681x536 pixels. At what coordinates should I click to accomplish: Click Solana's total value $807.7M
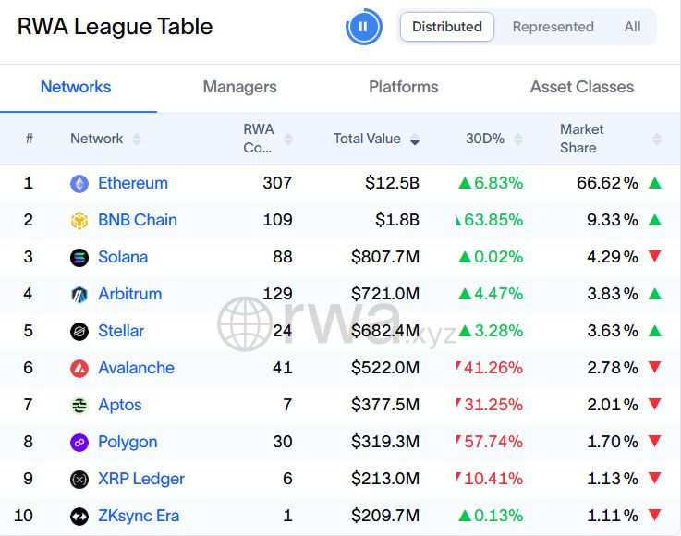[x=385, y=257]
